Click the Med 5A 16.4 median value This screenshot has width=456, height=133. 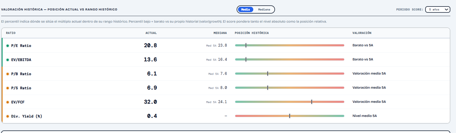tap(217, 60)
